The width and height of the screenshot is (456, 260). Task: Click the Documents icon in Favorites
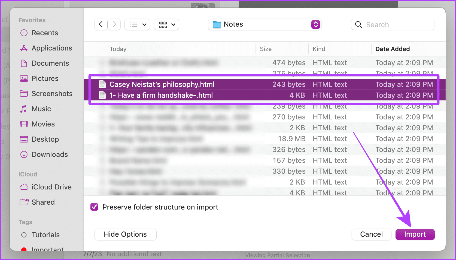click(24, 63)
